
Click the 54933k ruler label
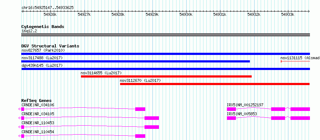pyautogui.click(x=288, y=14)
